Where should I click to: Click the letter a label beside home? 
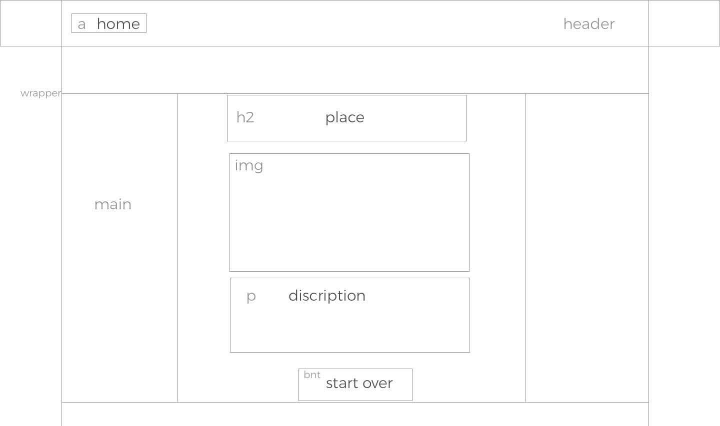pos(81,24)
